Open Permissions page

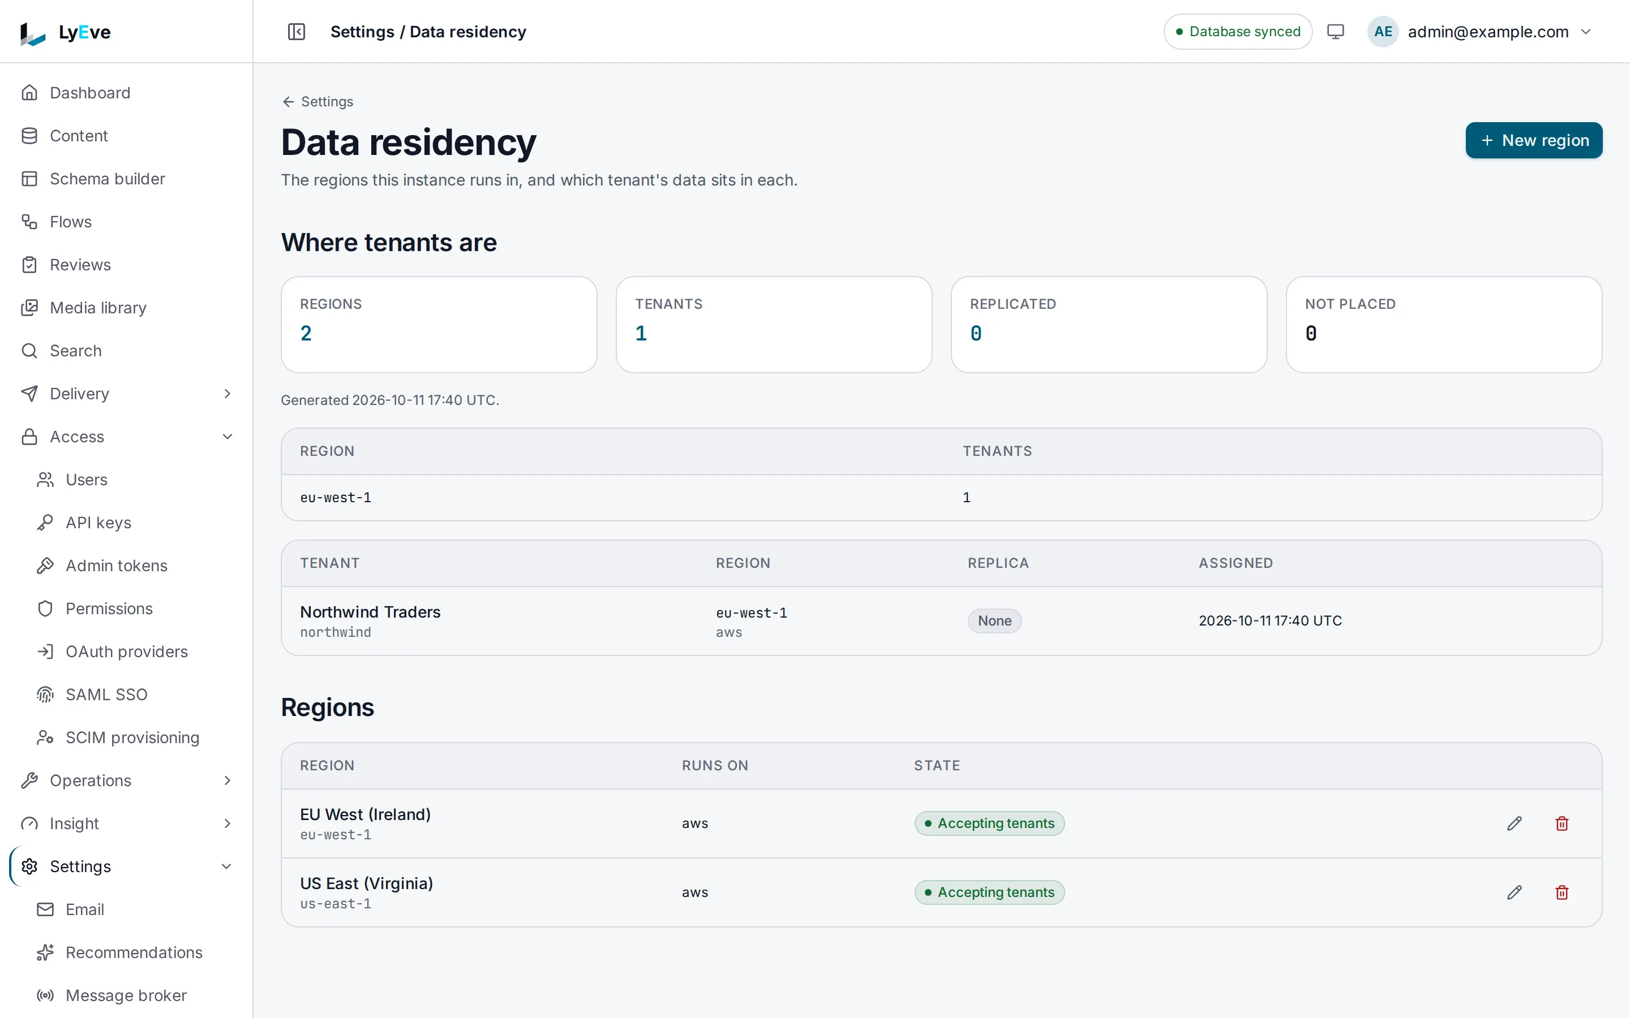pos(134,609)
